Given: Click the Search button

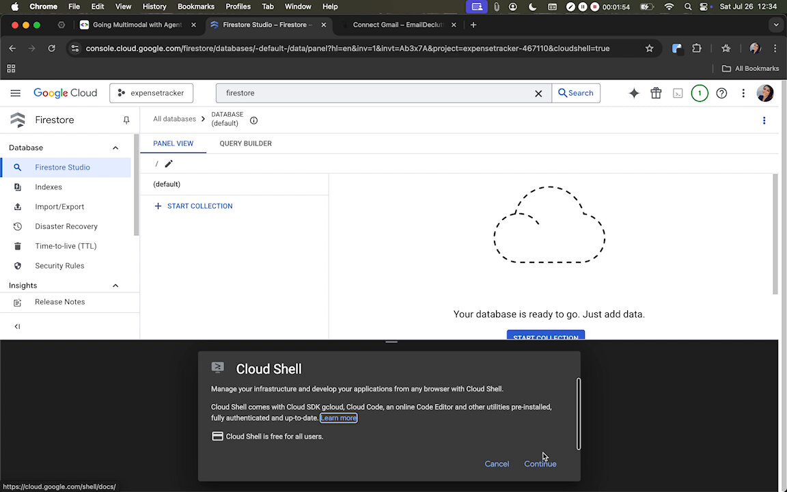Looking at the screenshot, I should coord(576,93).
